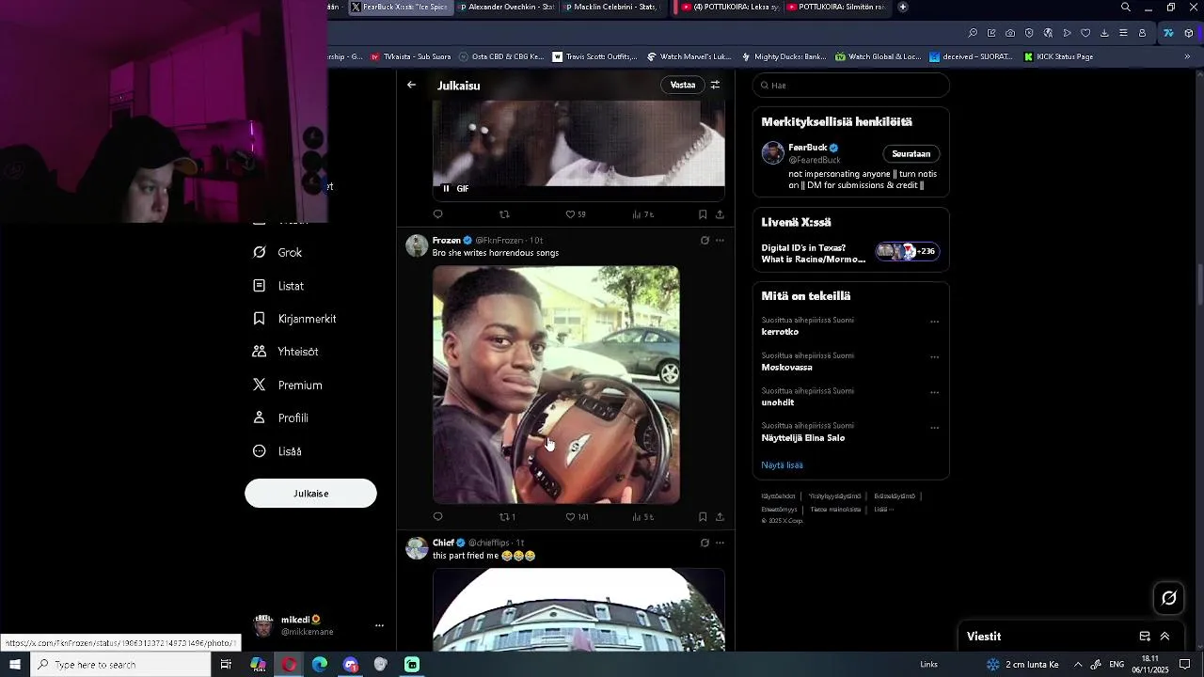The image size is (1204, 677).
Task: View stats of the post with 7 t views
Action: point(642,214)
